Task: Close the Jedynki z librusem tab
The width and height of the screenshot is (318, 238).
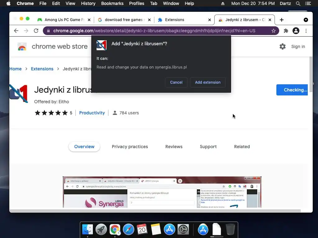Action: (x=270, y=20)
